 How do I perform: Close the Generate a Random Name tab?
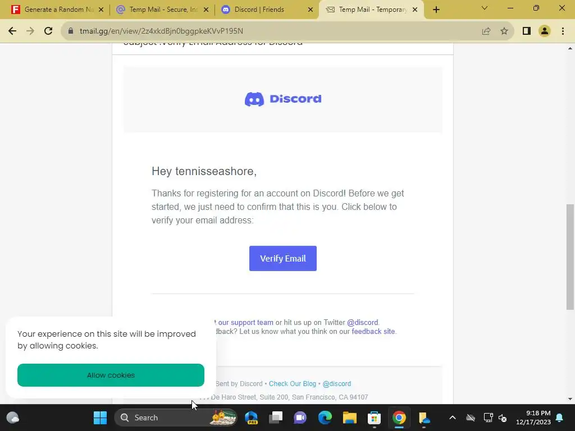click(x=101, y=10)
